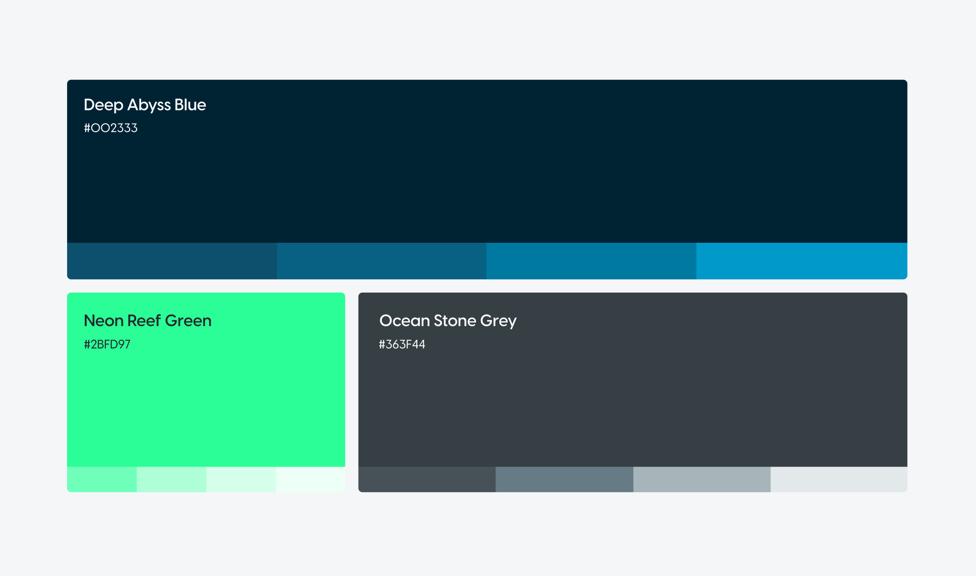Pick the darkest blue tint under Deep Abyss
The image size is (976, 576).
click(172, 261)
